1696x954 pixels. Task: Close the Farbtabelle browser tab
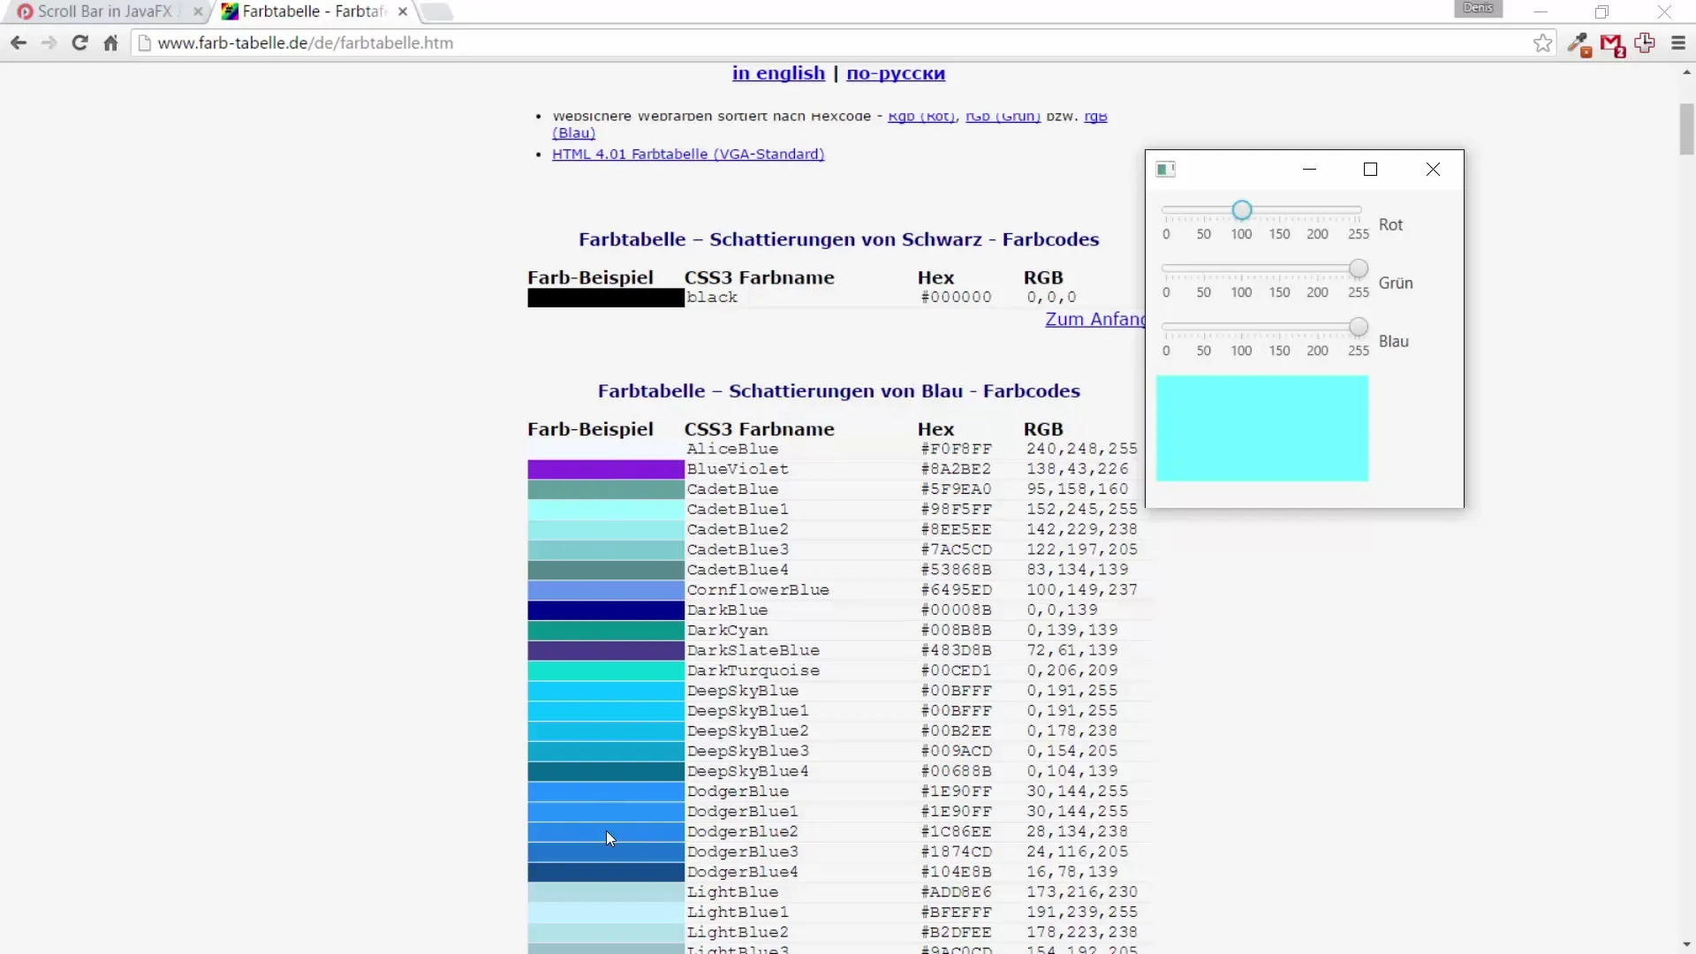tap(403, 11)
